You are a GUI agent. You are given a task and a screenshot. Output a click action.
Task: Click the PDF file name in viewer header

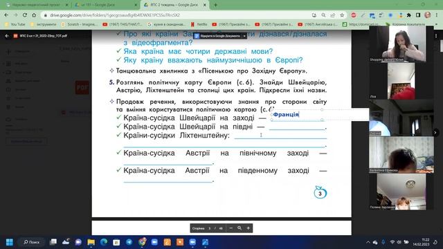point(44,36)
